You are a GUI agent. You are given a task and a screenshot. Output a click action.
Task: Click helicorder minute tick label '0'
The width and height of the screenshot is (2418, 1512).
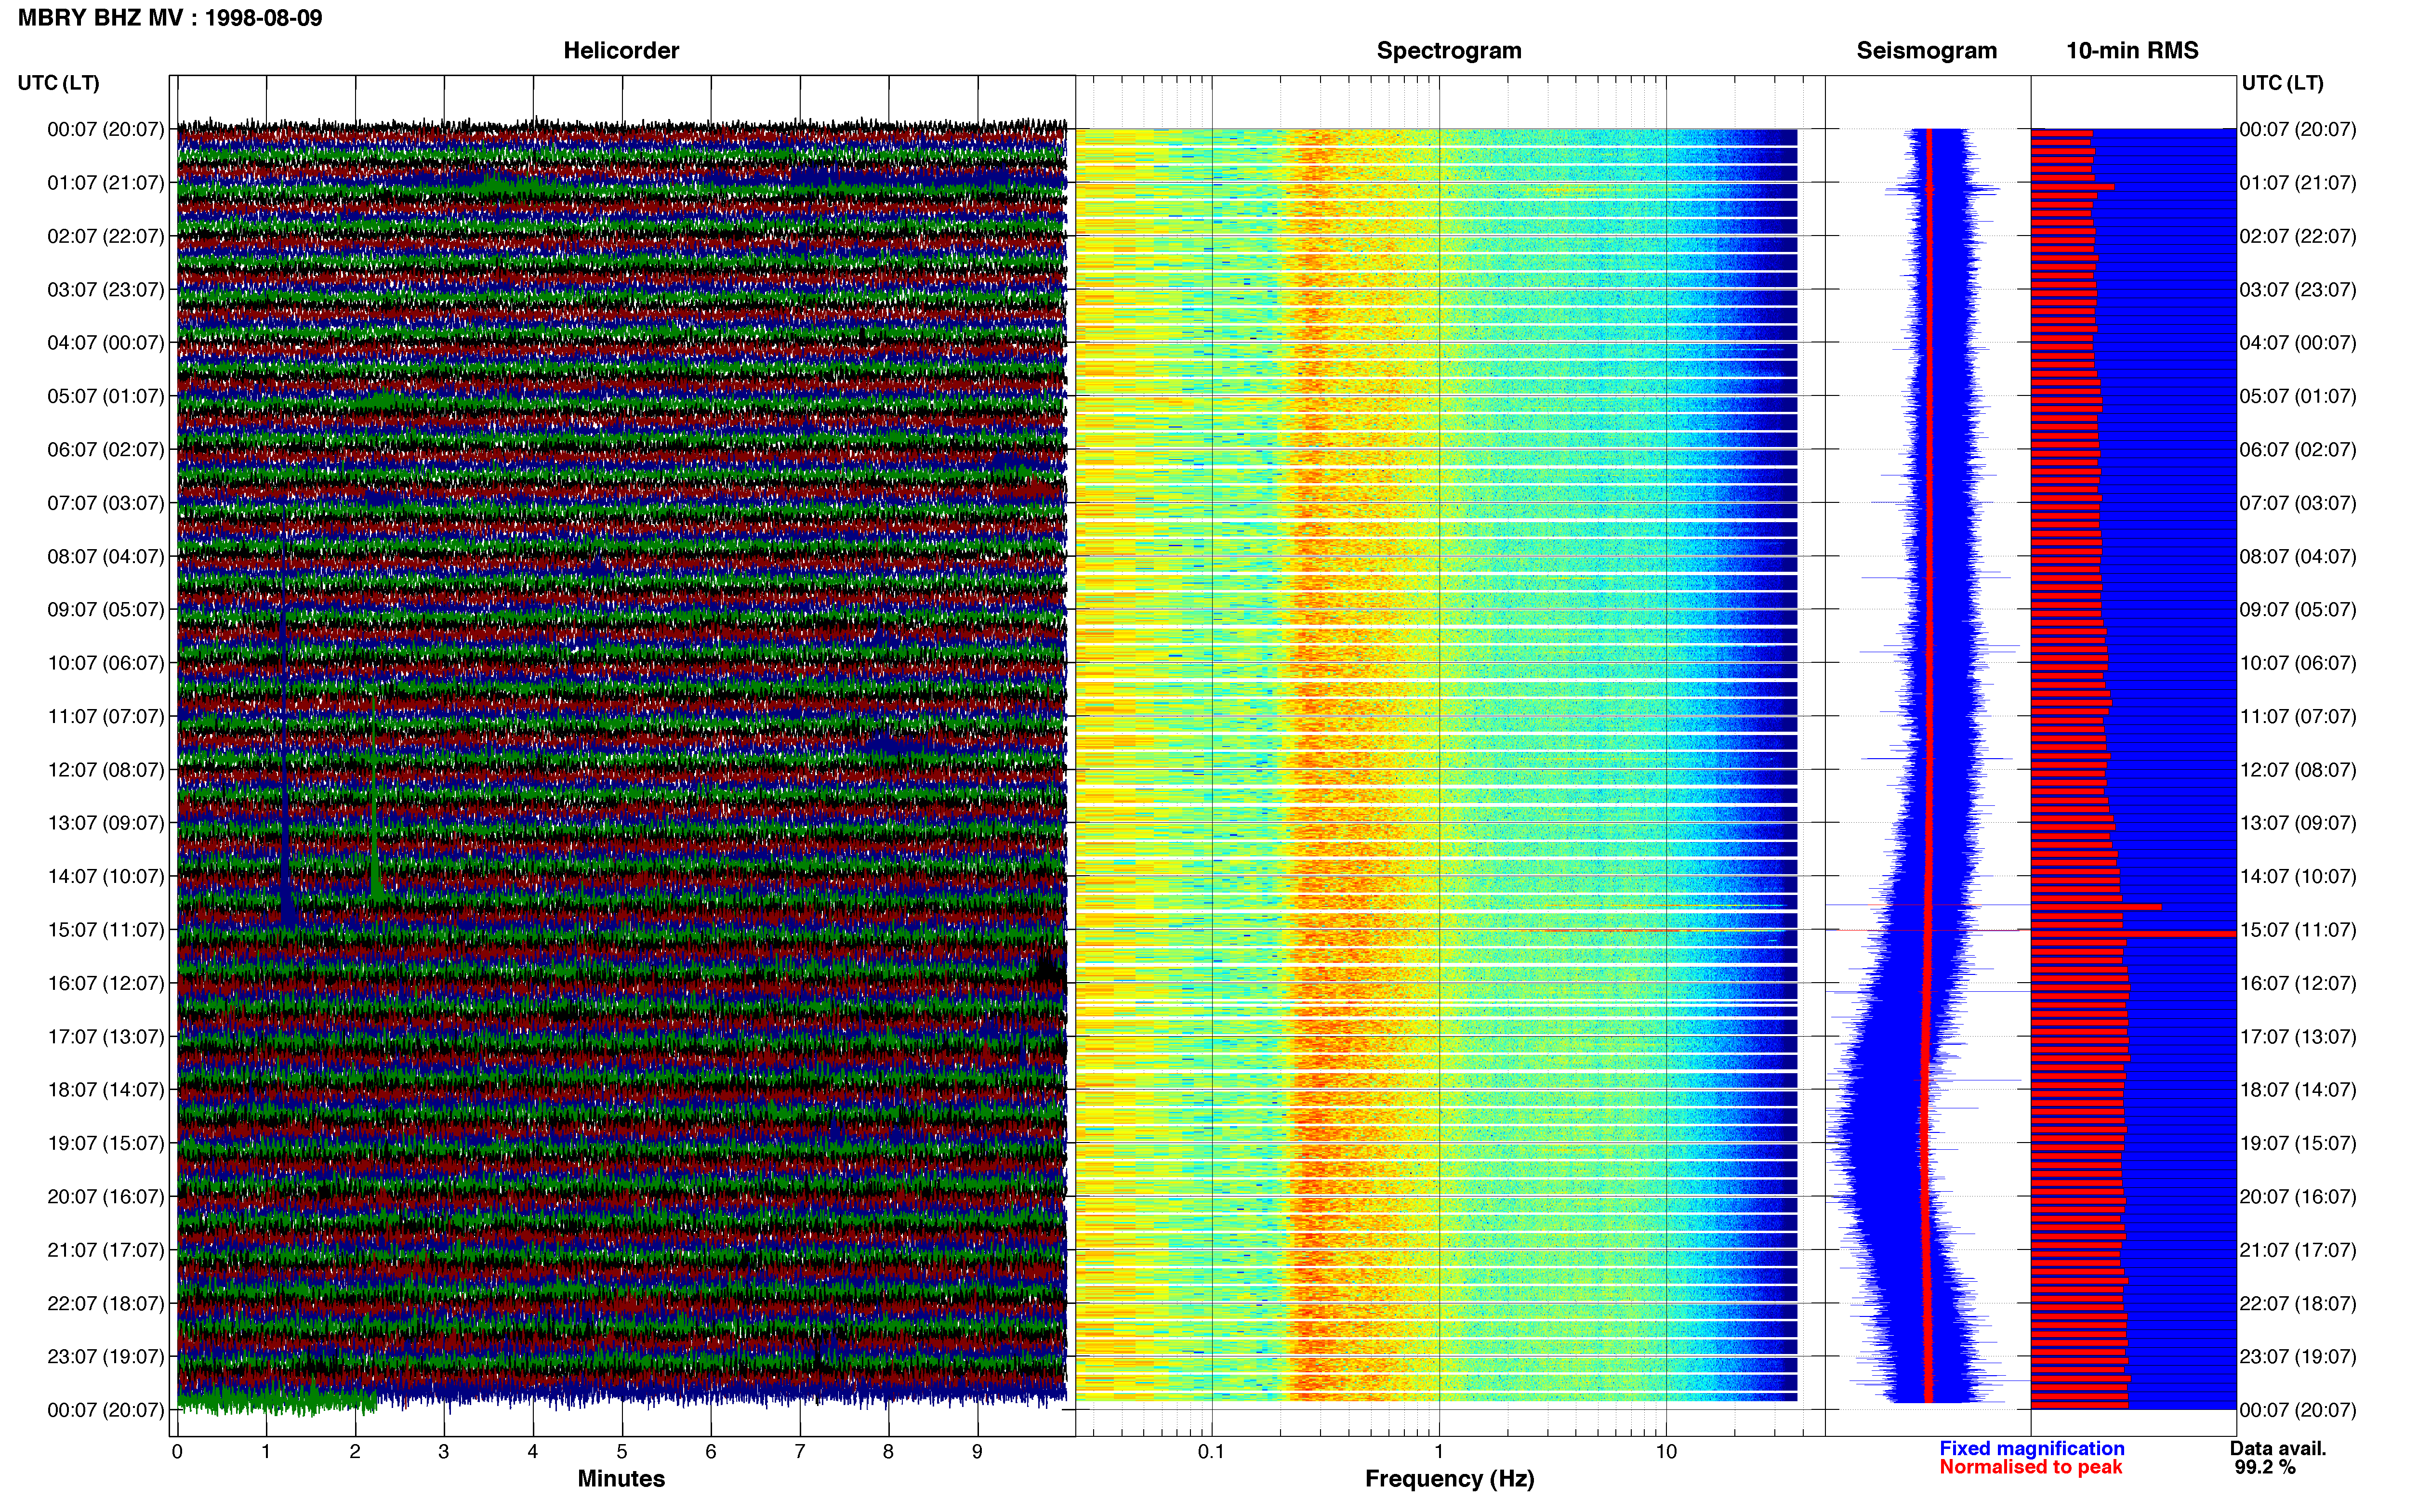(x=177, y=1452)
